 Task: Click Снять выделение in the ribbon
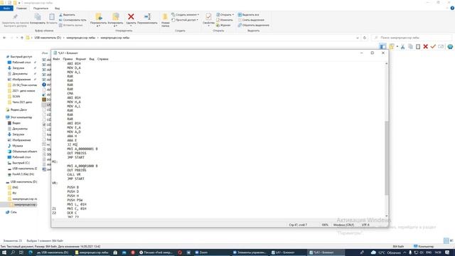click(x=251, y=20)
